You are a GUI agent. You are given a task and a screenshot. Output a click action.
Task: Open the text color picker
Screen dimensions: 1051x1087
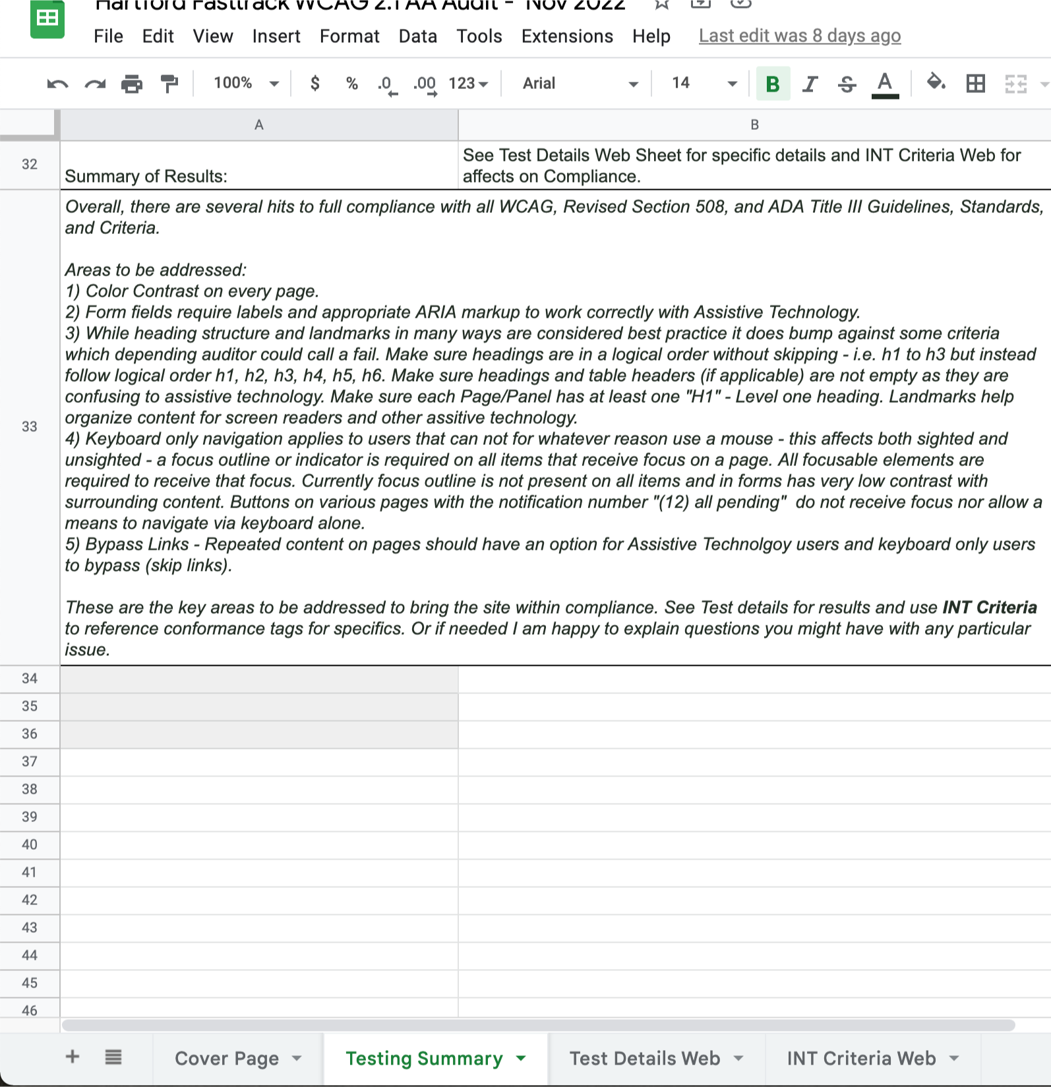(885, 84)
